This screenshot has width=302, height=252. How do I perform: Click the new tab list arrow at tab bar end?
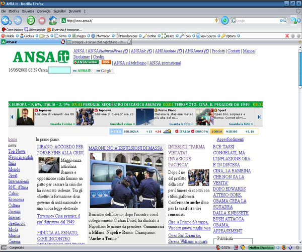point(299,42)
